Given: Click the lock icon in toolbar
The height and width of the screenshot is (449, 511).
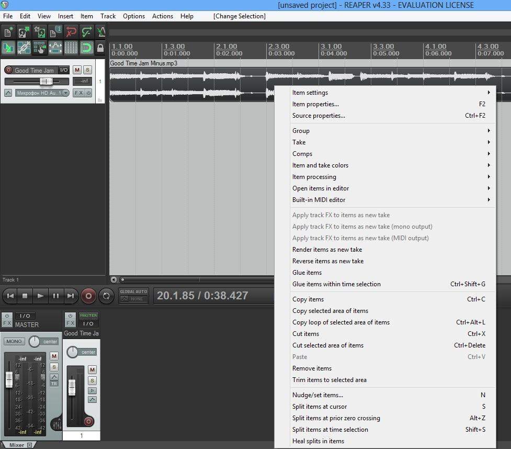Looking at the screenshot, I should coord(100,48).
